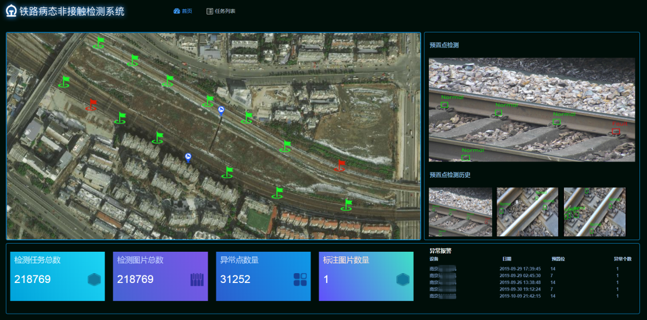Click the barcode icon in 检测图片总数 card
The width and height of the screenshot is (647, 320).
[197, 279]
